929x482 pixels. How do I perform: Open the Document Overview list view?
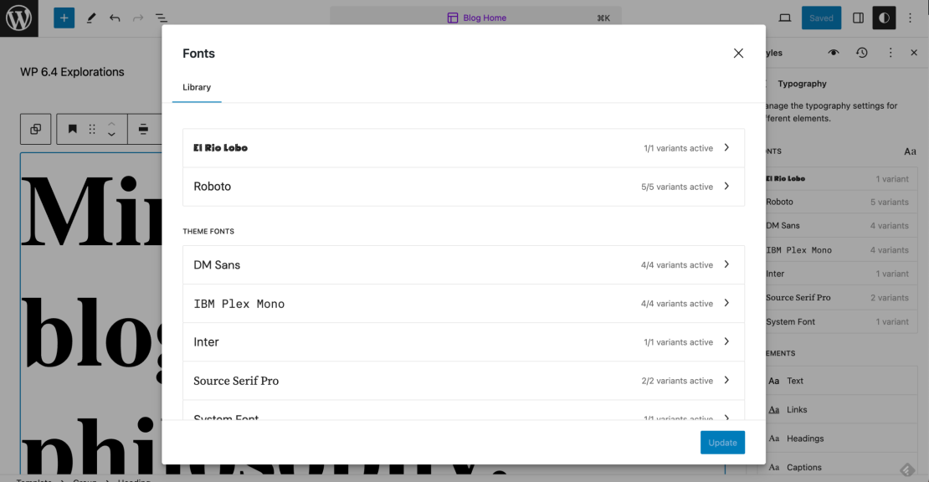161,17
